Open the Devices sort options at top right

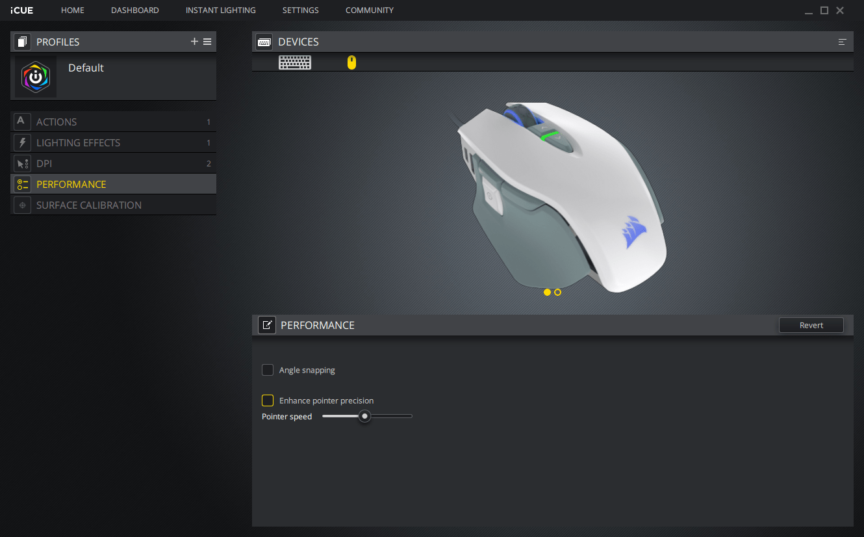pyautogui.click(x=842, y=41)
